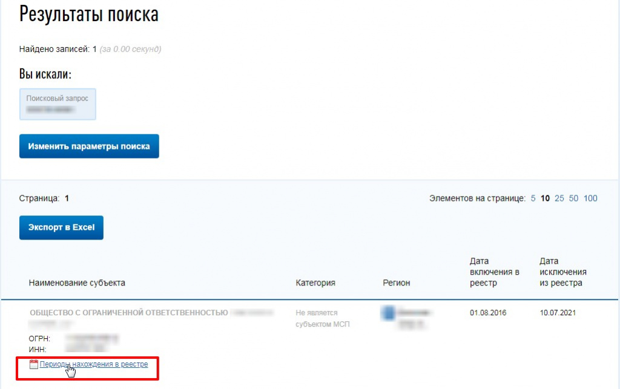620x389 pixels.
Task: Choose 50 elements per page
Action: tap(573, 198)
